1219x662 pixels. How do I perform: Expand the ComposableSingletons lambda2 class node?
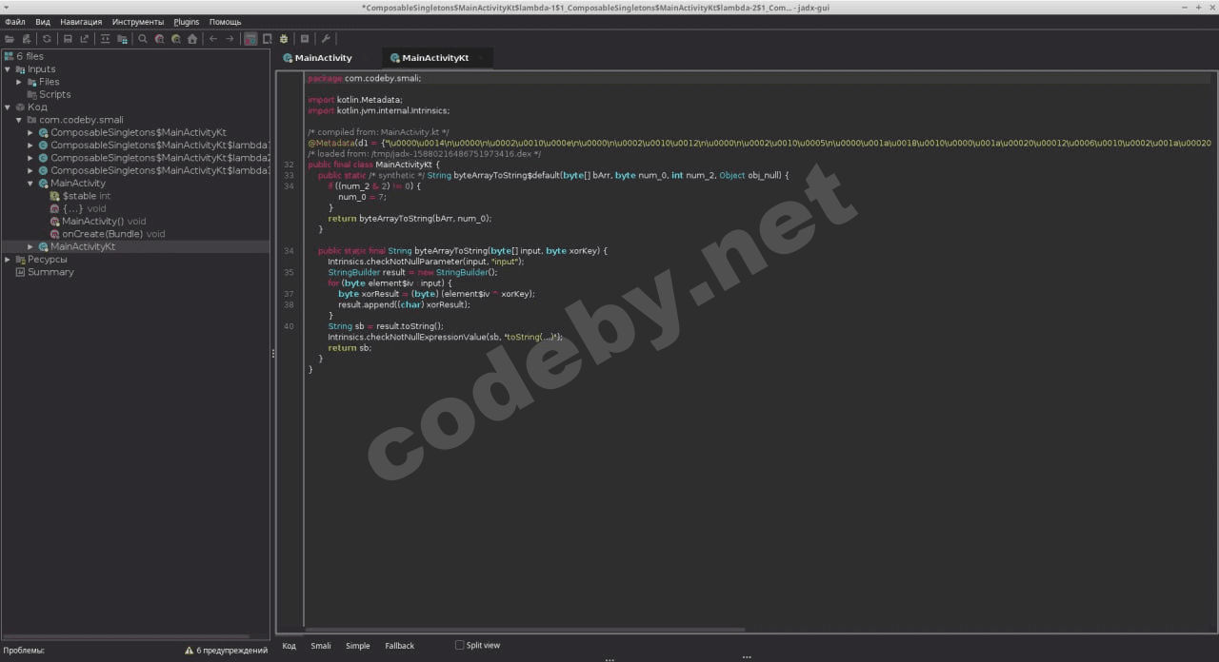click(30, 158)
